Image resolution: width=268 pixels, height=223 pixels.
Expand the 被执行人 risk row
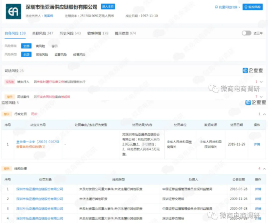261,82
